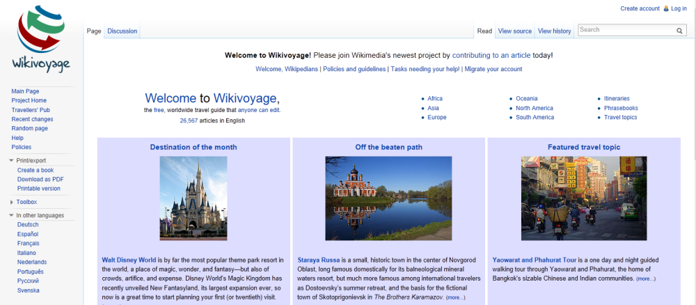Select the Read tab
Viewport: 696px width, 305px height.
point(484,31)
